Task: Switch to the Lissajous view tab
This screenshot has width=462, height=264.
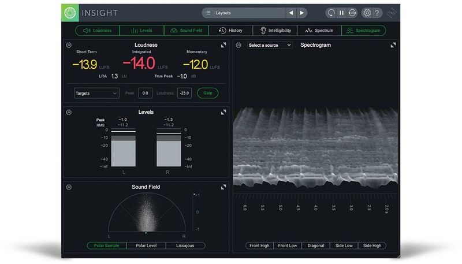Action: pyautogui.click(x=185, y=246)
